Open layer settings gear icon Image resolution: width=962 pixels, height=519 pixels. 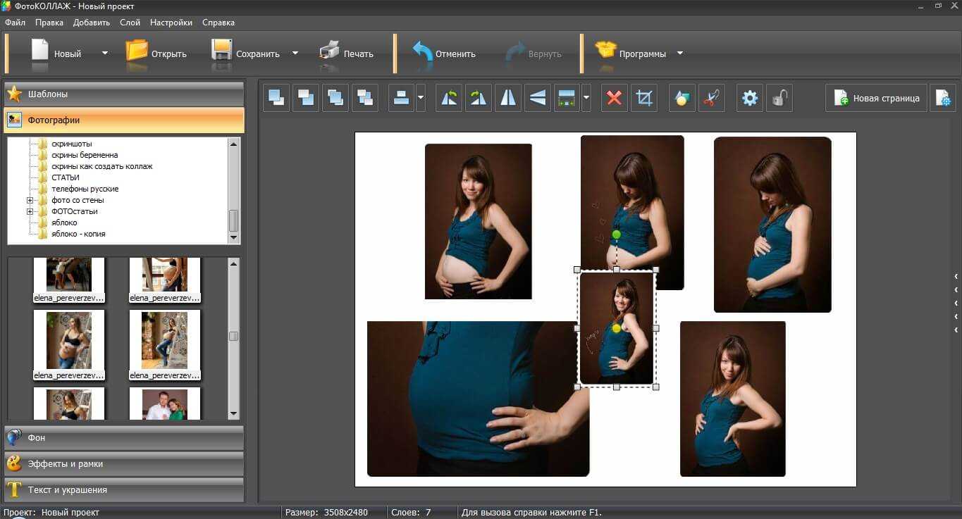750,98
